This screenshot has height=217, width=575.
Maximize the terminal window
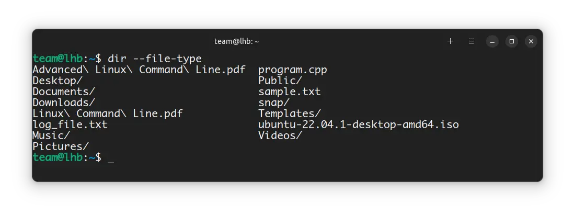512,41
